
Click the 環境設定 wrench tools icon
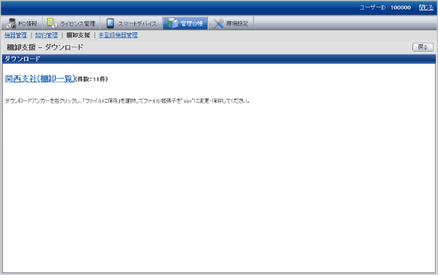pyautogui.click(x=218, y=23)
